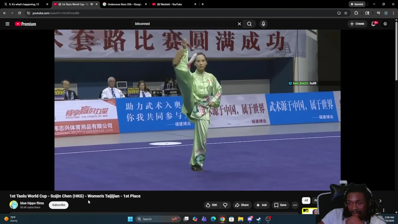Open Discord from the taskbar
The image size is (398, 224).
tap(250, 219)
